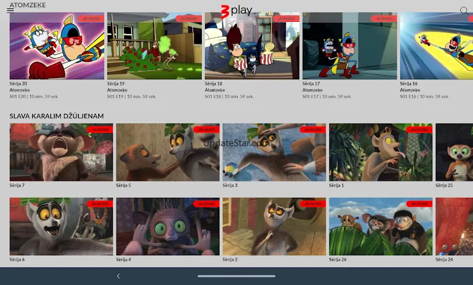Open Atomzeke Sērija 19 thumbnail
Image resolution: width=473 pixels, height=285 pixels.
pyautogui.click(x=155, y=46)
